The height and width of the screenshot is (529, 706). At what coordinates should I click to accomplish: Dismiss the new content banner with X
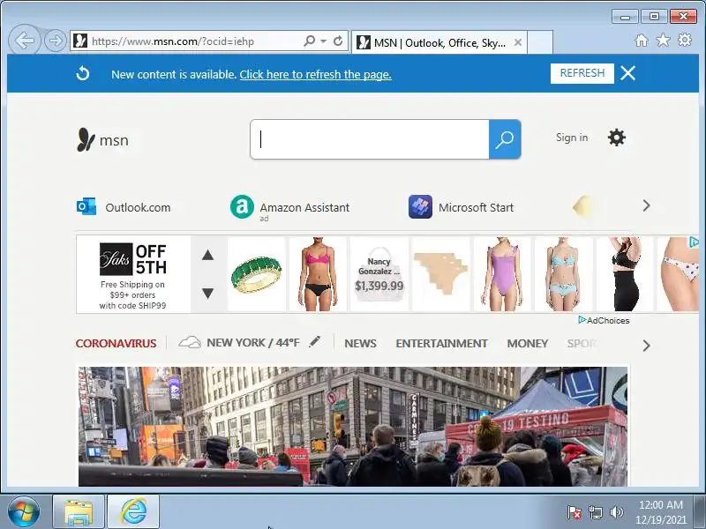pos(627,73)
